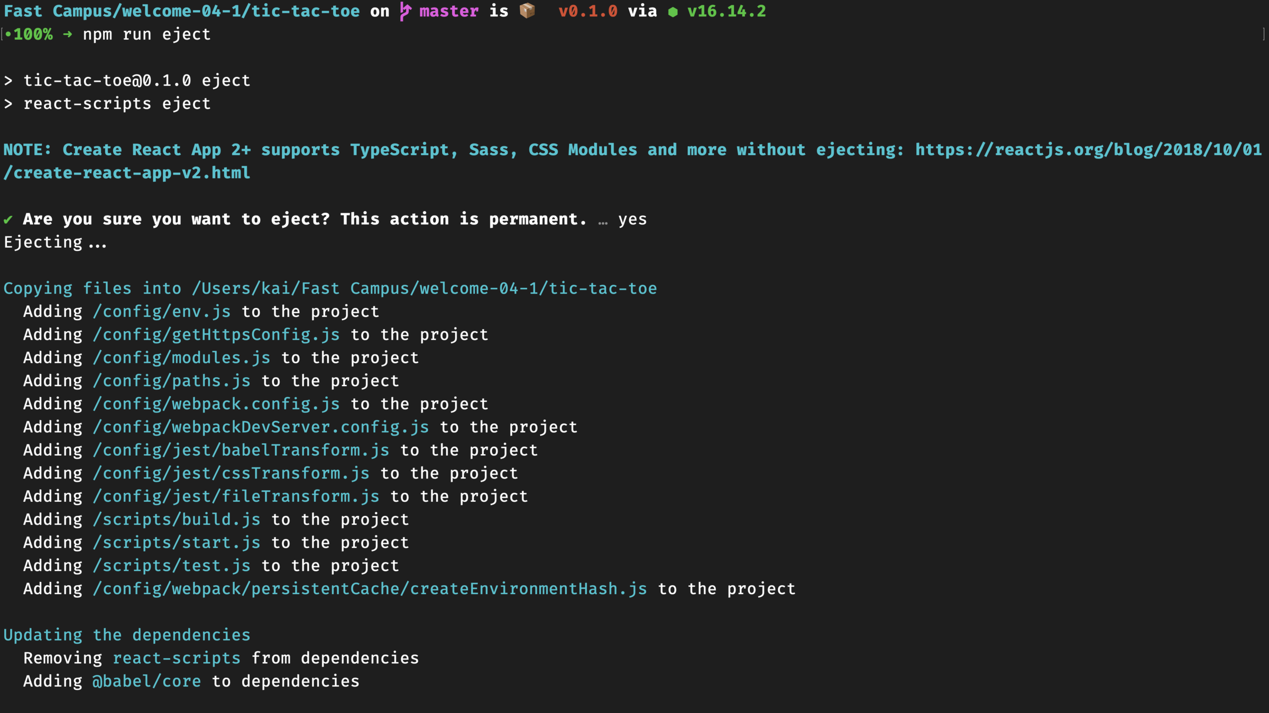Click the green arrow prompt symbol
The image size is (1269, 713).
pos(68,35)
